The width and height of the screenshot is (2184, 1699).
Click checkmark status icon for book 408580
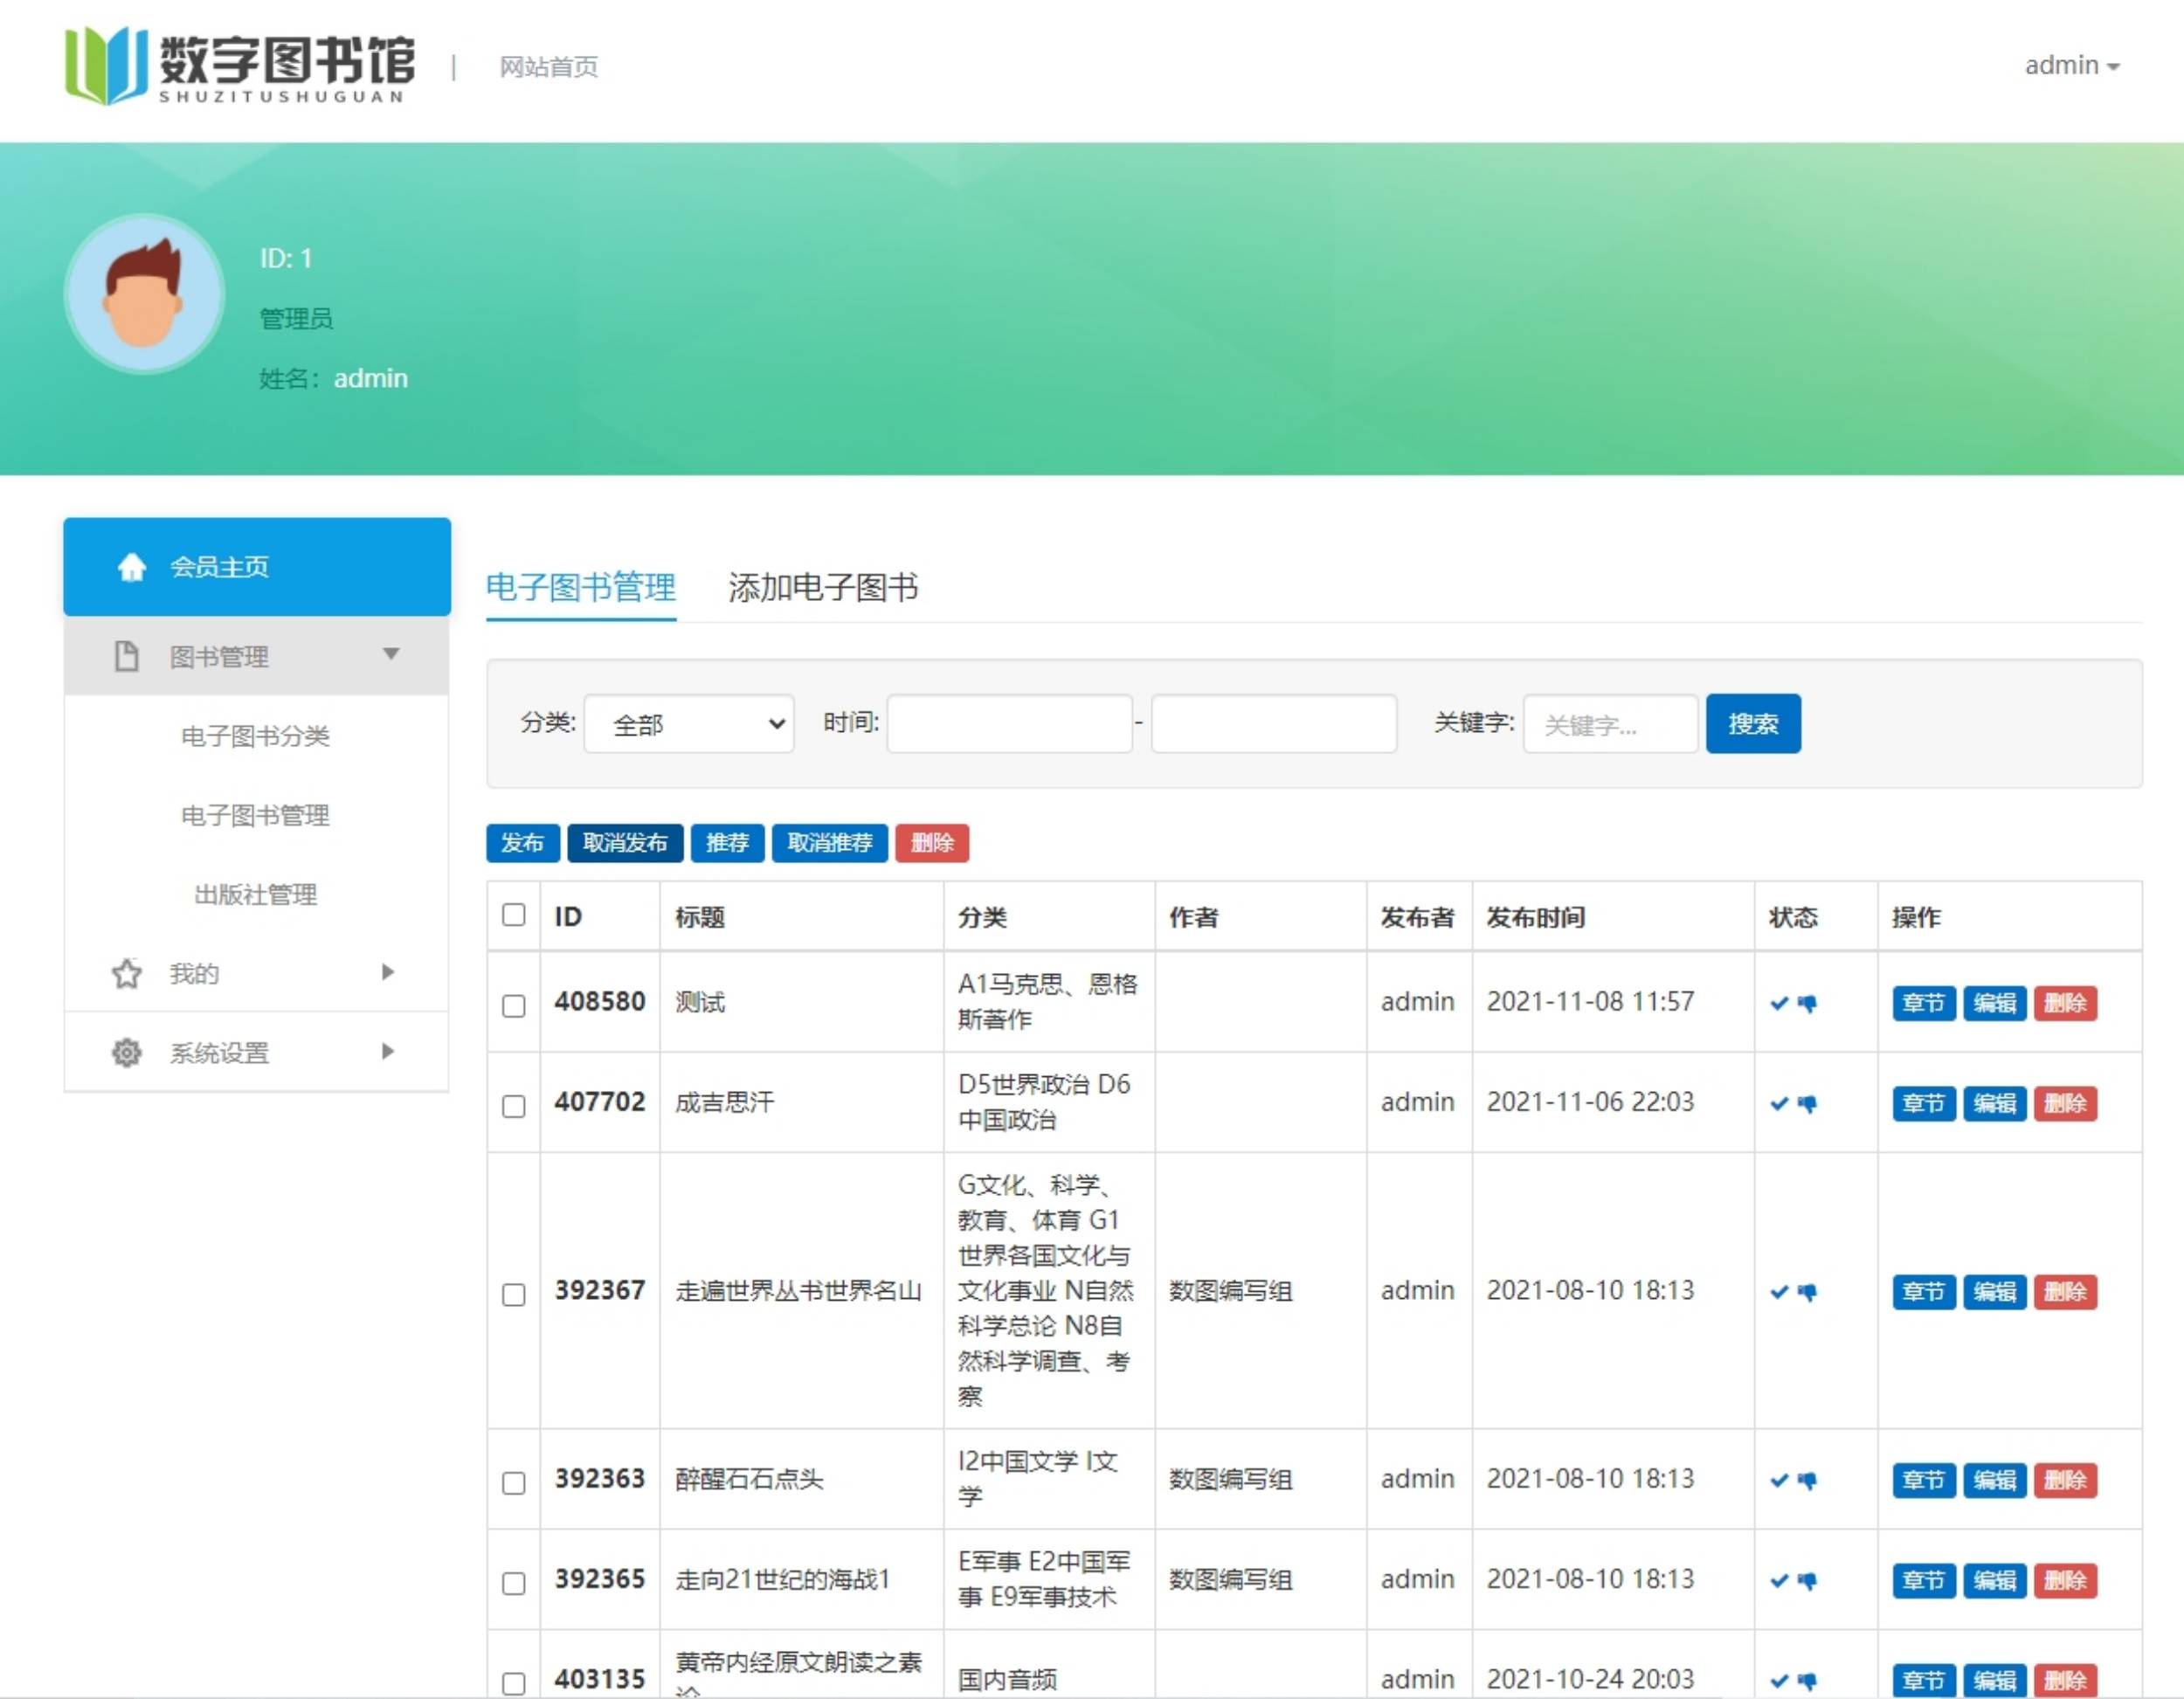[1779, 1003]
